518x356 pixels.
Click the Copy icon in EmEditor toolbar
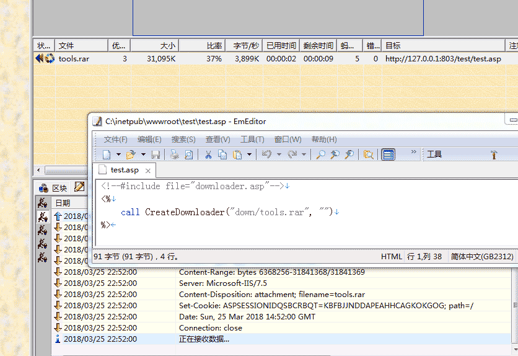222,155
